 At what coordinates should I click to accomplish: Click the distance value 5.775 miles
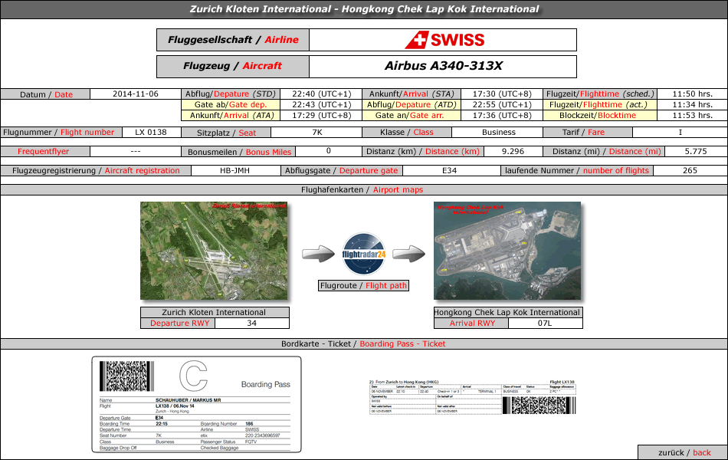[696, 152]
